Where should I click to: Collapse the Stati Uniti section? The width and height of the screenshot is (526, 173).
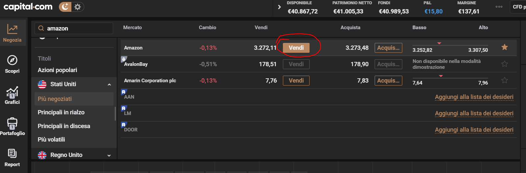(x=109, y=85)
